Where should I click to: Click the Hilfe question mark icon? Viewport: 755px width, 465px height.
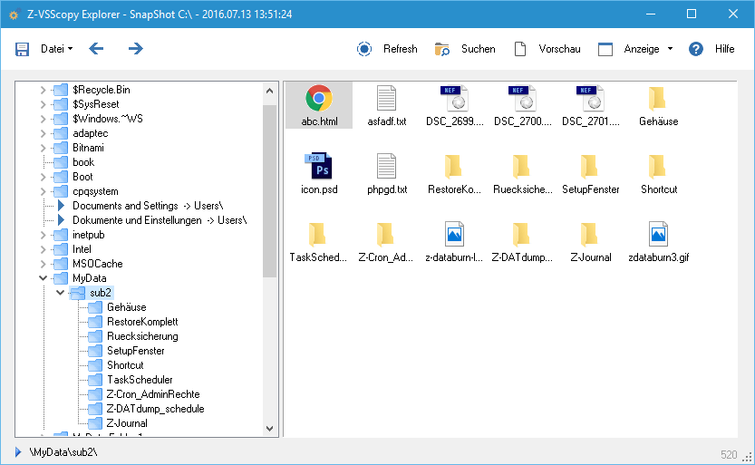coord(696,49)
